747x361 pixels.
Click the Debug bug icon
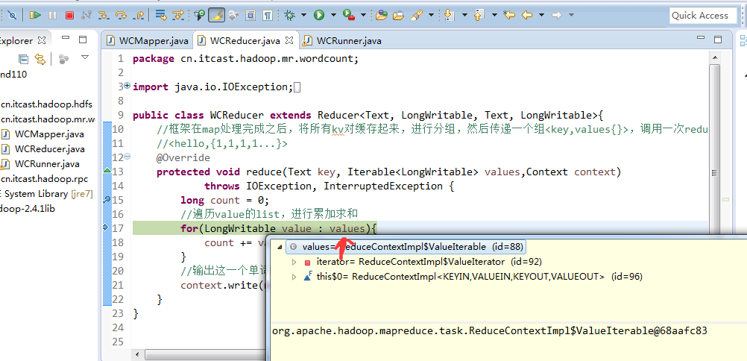click(290, 15)
